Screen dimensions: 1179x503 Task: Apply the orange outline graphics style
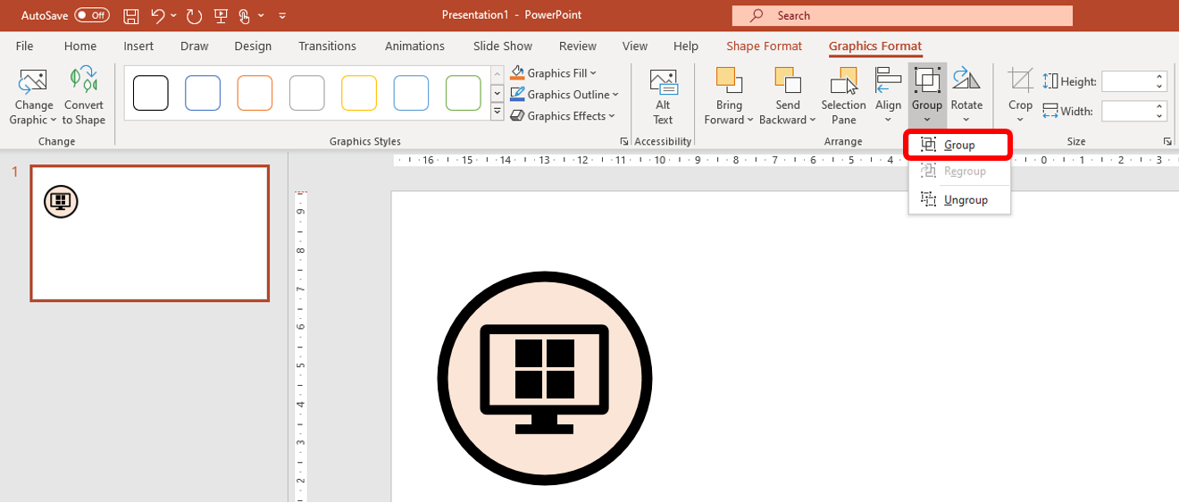(255, 93)
